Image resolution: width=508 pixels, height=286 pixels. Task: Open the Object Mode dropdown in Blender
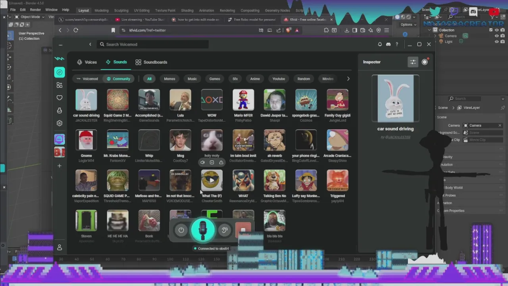pos(30,17)
